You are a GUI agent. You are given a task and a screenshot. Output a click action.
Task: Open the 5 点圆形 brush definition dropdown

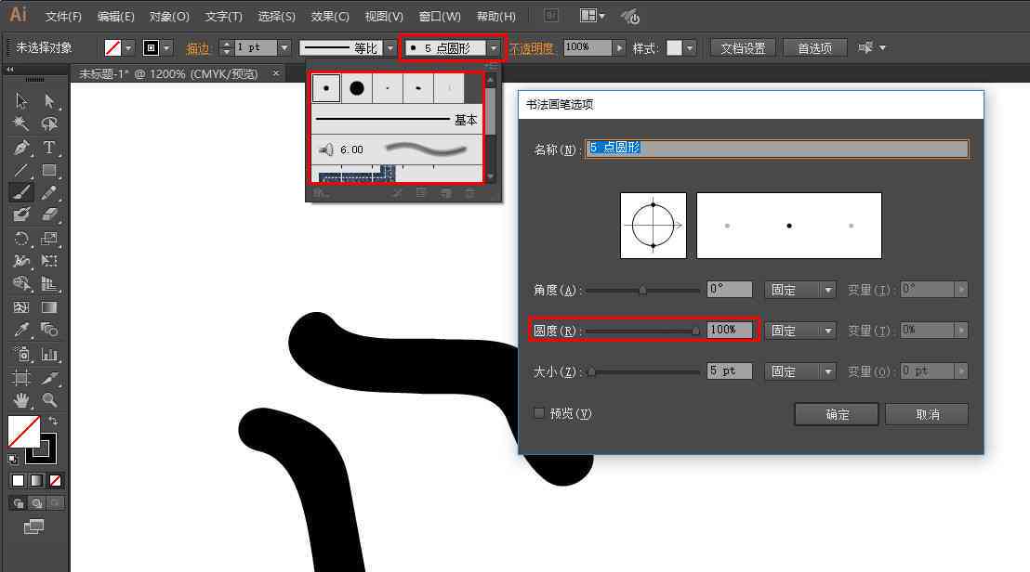(494, 48)
